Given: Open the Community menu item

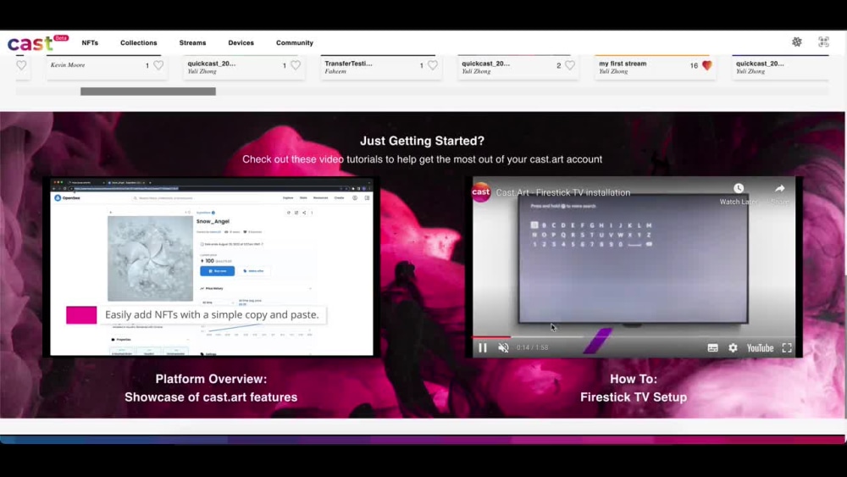Looking at the screenshot, I should click(x=295, y=42).
